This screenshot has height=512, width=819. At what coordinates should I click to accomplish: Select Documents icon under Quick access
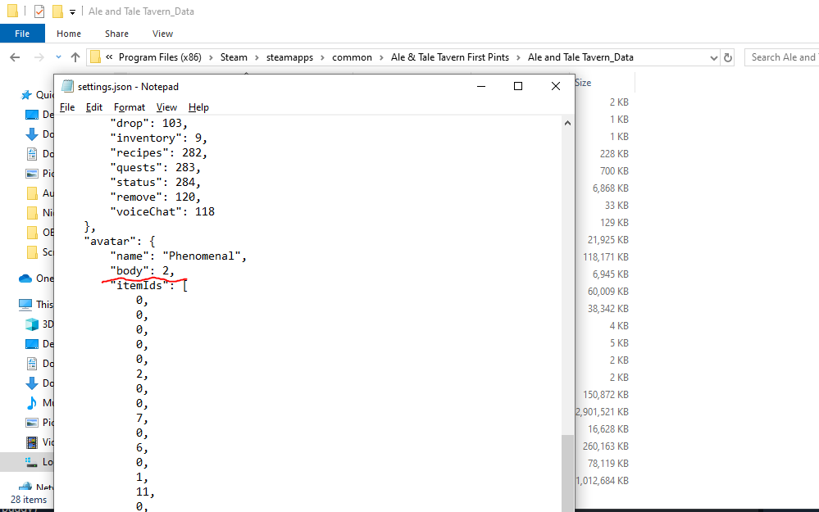coord(32,154)
